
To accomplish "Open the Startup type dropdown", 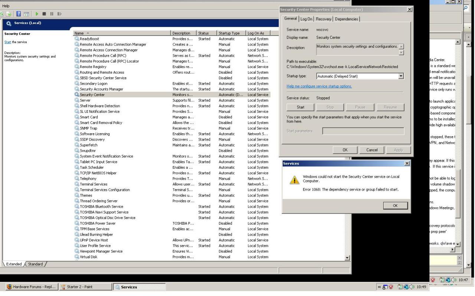I will click(400, 76).
